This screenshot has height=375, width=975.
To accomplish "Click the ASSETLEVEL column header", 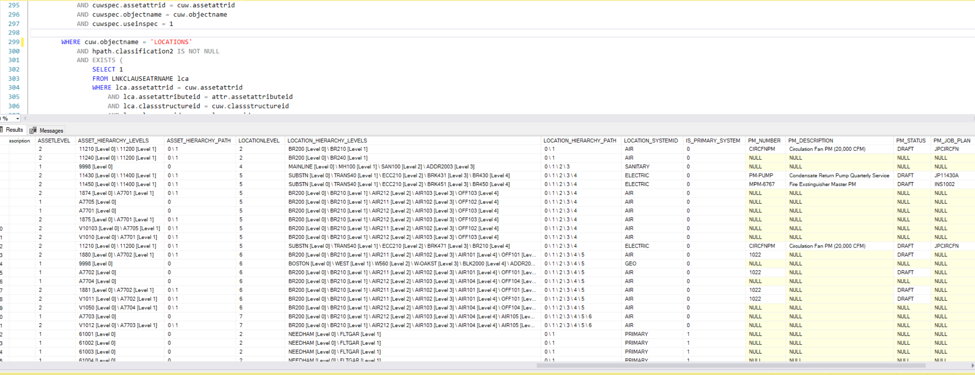I will [54, 141].
